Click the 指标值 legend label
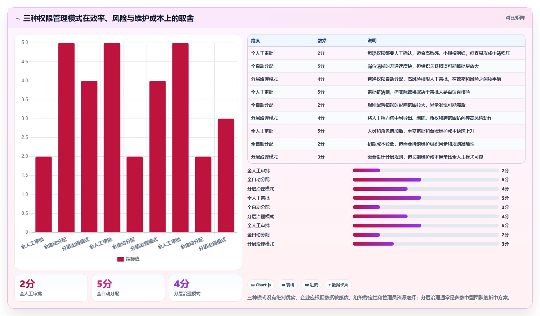Screen dimensions: 540x316 133,259
